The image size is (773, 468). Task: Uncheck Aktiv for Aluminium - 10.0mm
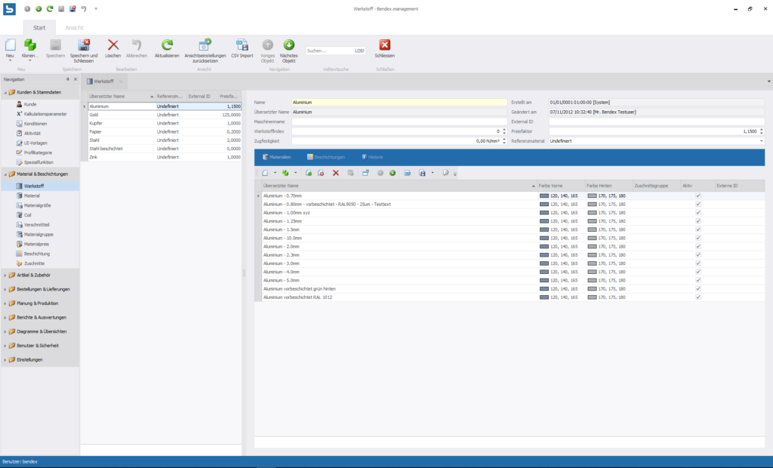click(698, 238)
